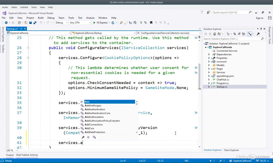Switch to the Team Explorer tab
This screenshot has height=163, width=273.
(x=232, y=150)
